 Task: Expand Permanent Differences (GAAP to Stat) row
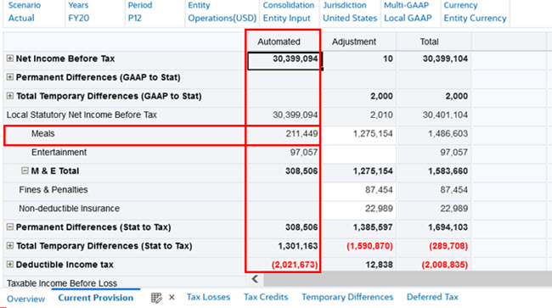point(10,77)
